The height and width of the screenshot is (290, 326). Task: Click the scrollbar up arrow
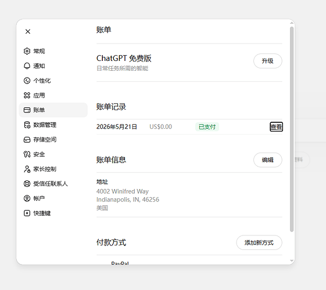pos(292,23)
